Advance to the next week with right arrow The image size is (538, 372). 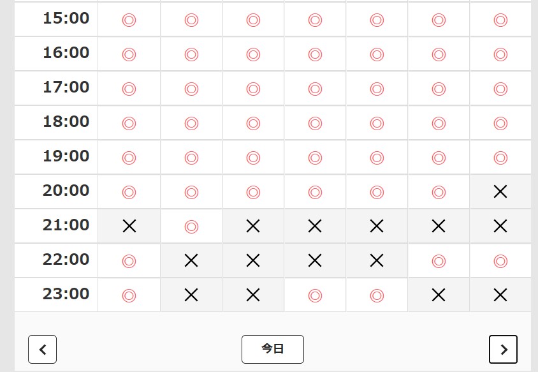coord(503,349)
